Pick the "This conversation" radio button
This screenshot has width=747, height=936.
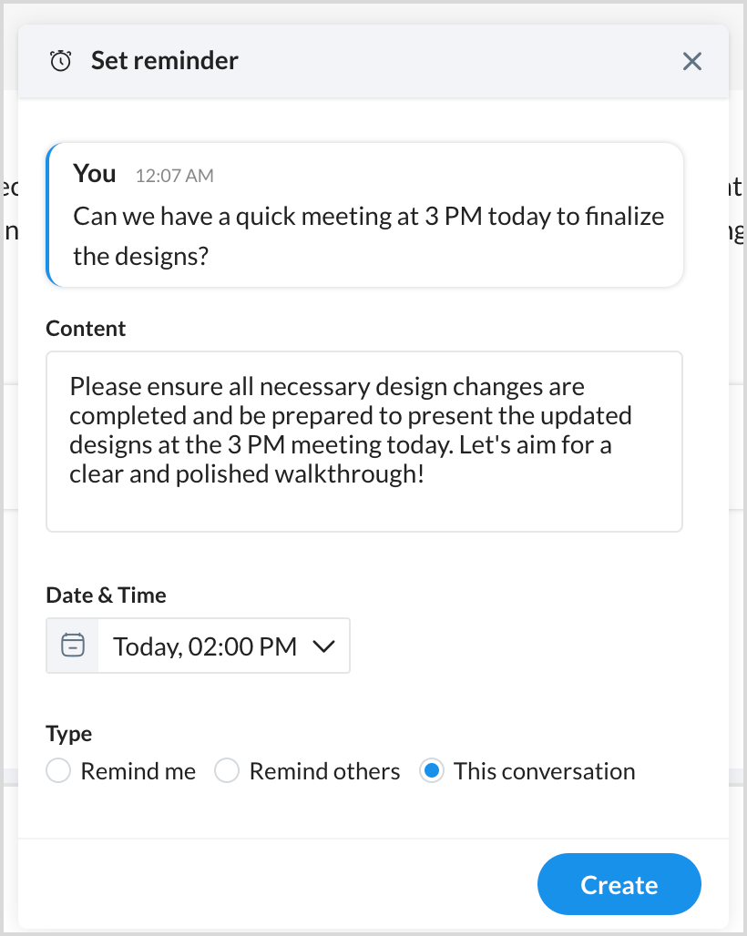432,771
